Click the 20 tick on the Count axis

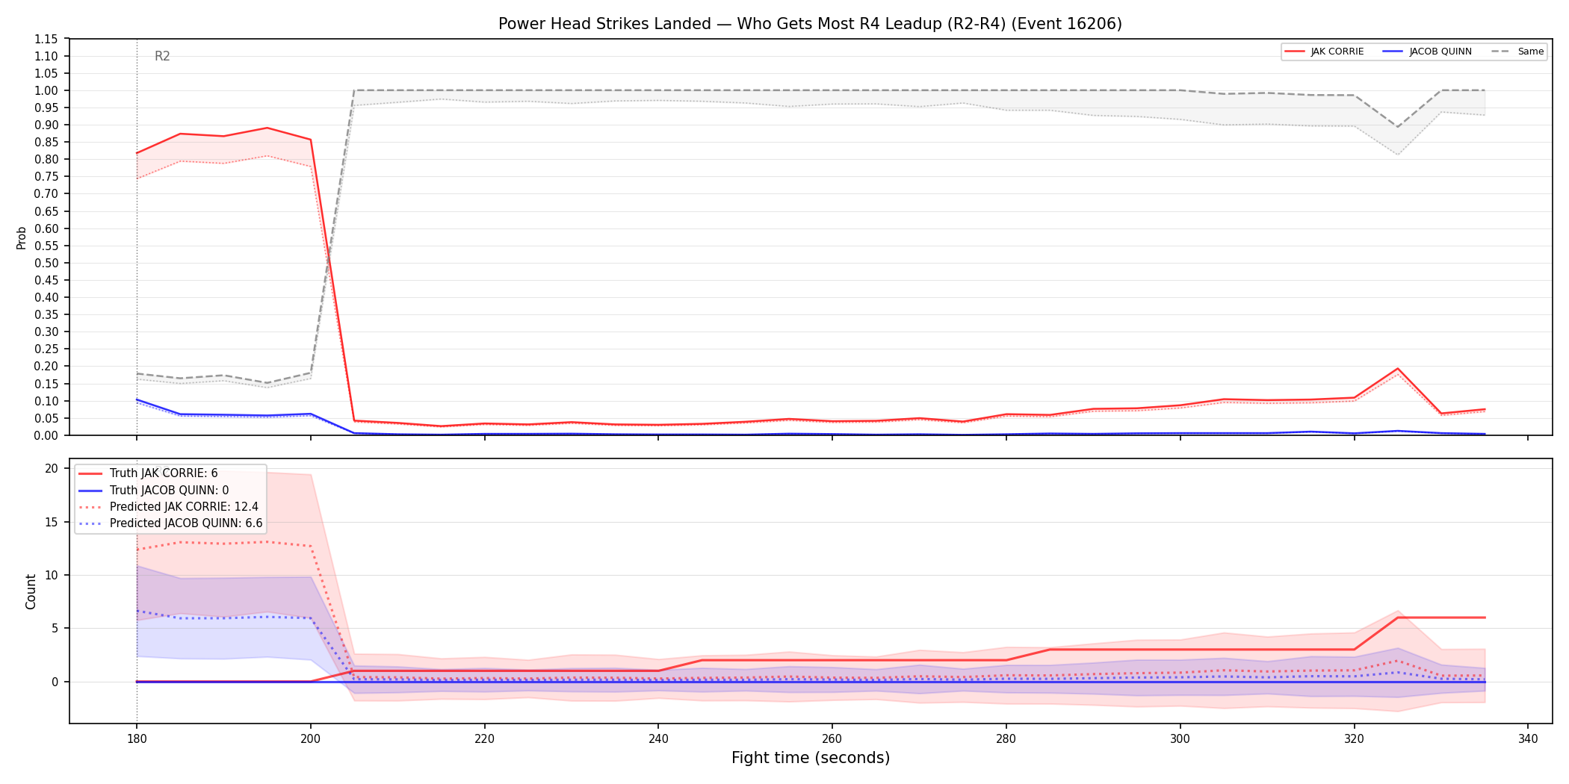[x=52, y=469]
